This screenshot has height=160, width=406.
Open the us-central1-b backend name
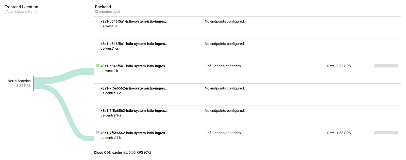point(134,133)
